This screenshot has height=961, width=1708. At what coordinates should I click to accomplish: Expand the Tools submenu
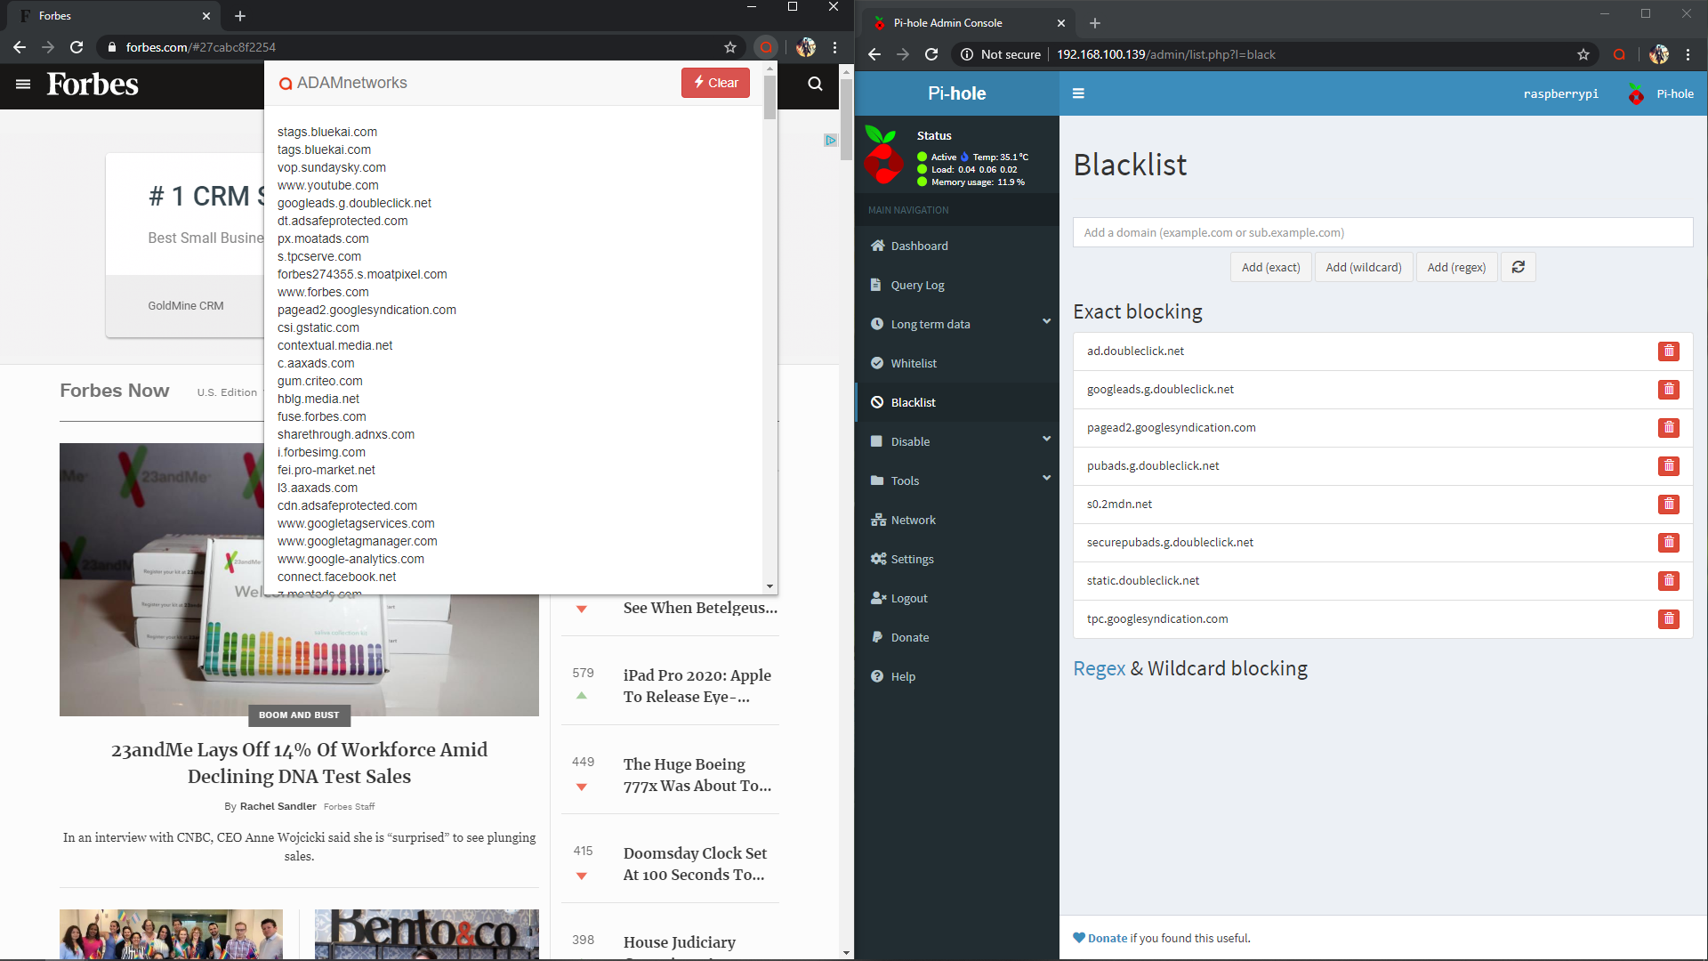pos(957,480)
